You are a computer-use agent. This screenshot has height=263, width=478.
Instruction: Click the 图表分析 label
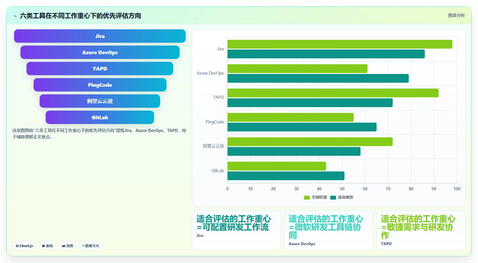(456, 15)
